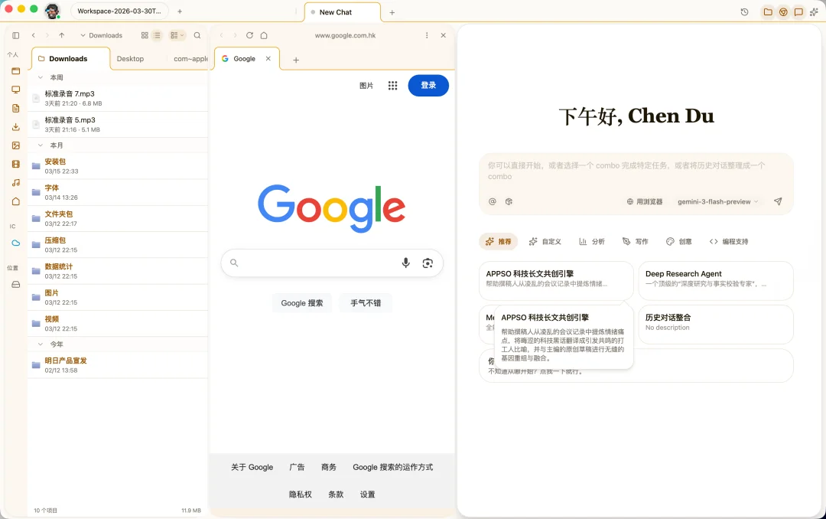Viewport: 826px width, 519px height.
Task: Click the history clock icon in the top bar
Action: (x=744, y=12)
